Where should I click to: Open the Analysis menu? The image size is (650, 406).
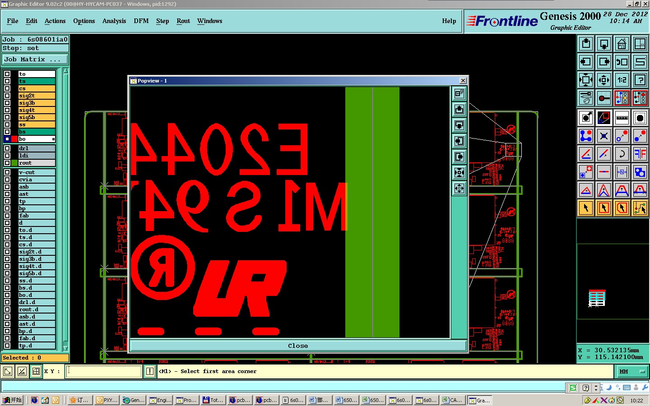click(x=114, y=21)
